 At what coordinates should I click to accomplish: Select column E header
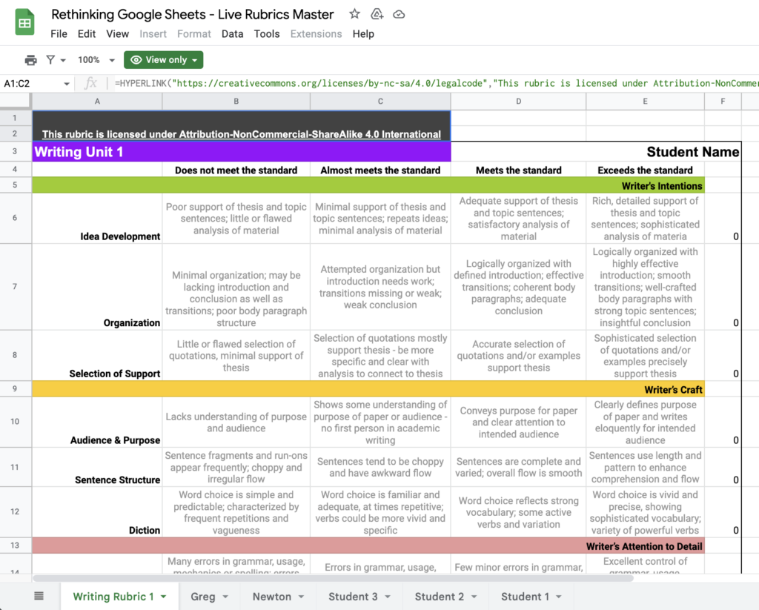646,102
